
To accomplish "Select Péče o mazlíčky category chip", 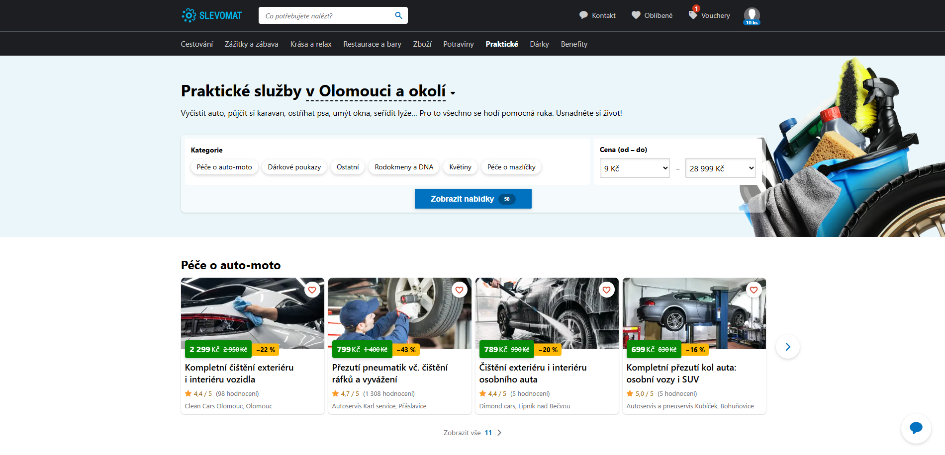I will click(511, 167).
